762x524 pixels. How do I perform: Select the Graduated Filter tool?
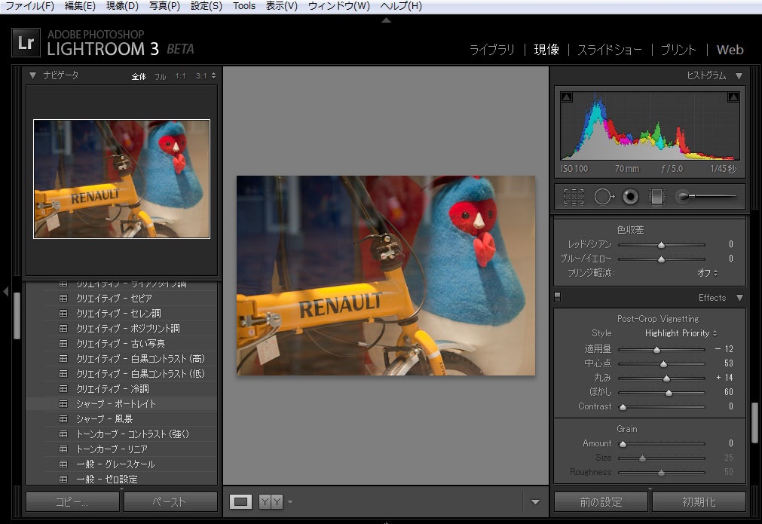[657, 197]
